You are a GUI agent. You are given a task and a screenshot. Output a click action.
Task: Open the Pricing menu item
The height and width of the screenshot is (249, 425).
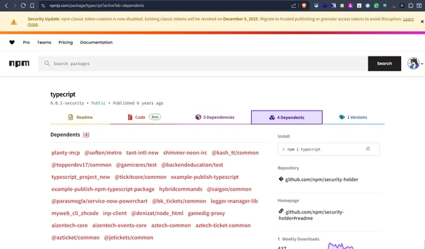click(x=66, y=43)
